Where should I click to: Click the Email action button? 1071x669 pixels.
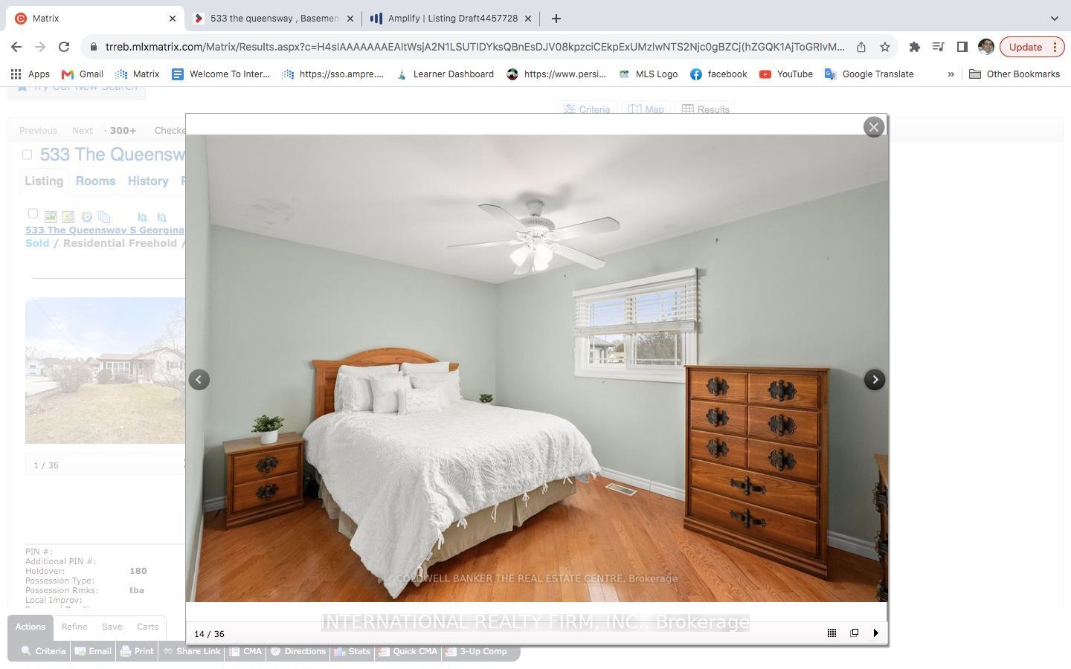[x=94, y=651]
